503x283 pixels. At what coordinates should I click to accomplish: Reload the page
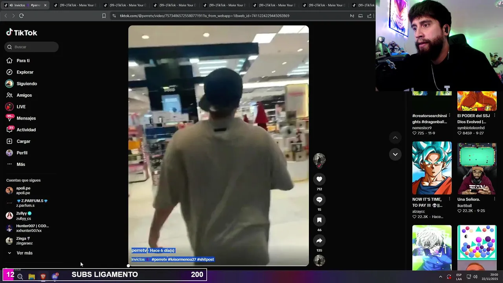click(22, 16)
